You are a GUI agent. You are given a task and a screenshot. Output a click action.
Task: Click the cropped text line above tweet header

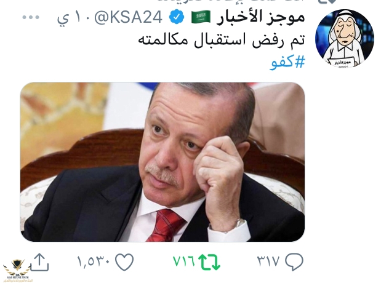tap(231, 1)
